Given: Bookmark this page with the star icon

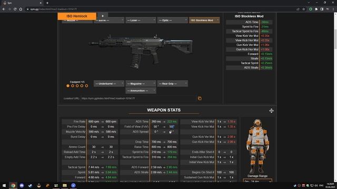Looking at the screenshot, I should pyautogui.click(x=304, y=9).
